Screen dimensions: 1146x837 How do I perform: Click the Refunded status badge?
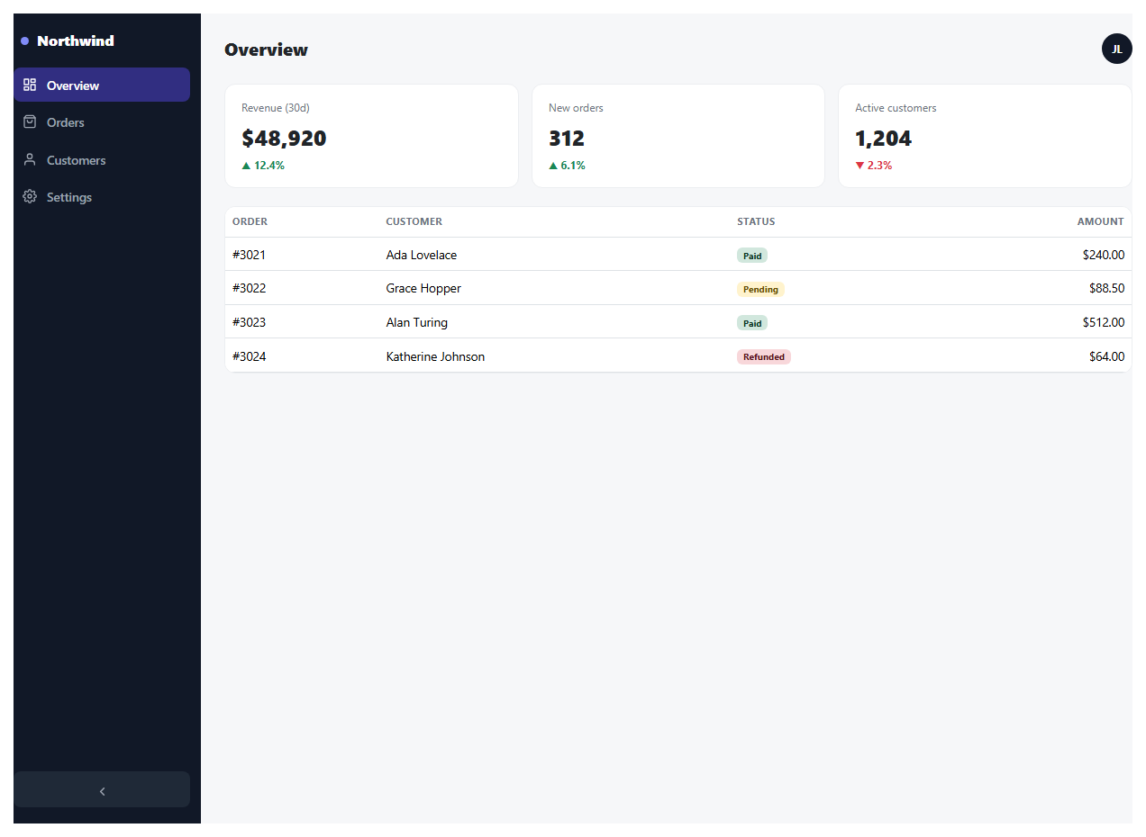(x=764, y=356)
